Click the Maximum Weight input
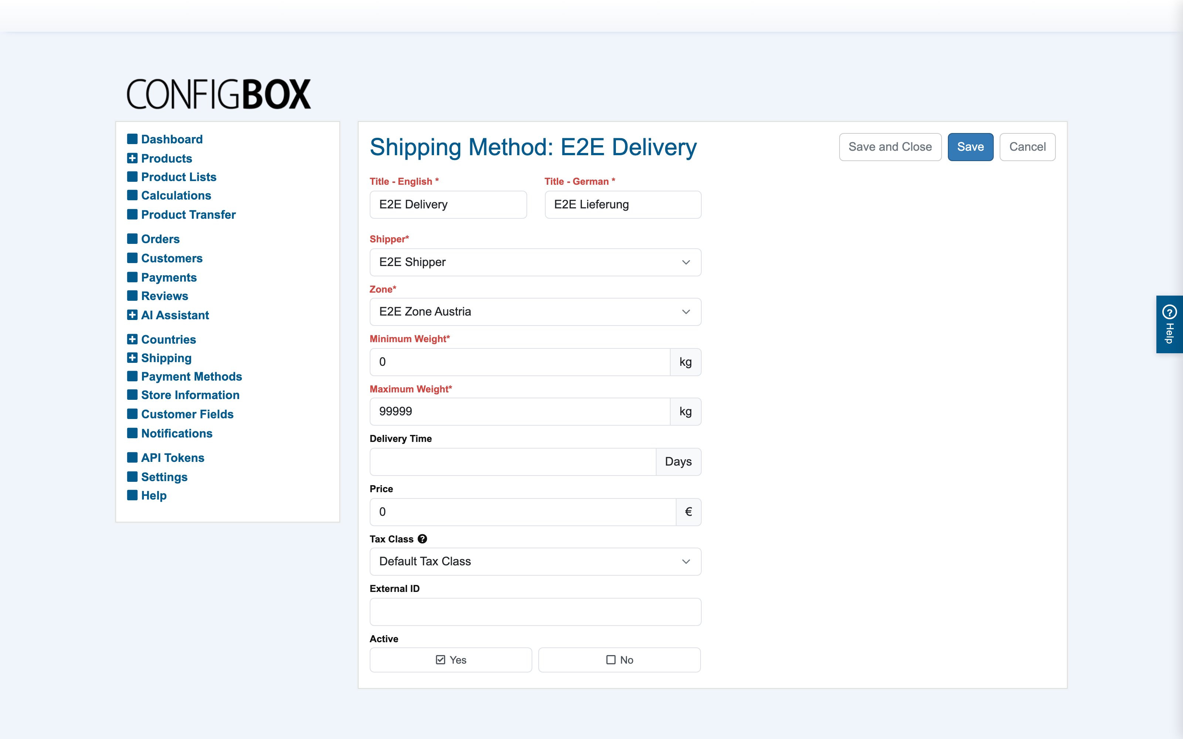Viewport: 1183px width, 739px height. pyautogui.click(x=520, y=411)
